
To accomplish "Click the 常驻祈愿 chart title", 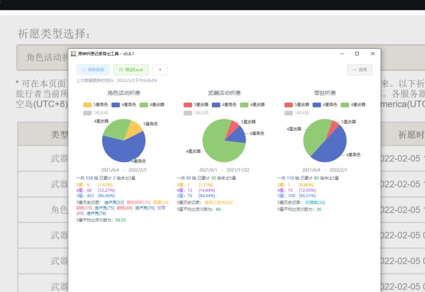I will point(325,93).
